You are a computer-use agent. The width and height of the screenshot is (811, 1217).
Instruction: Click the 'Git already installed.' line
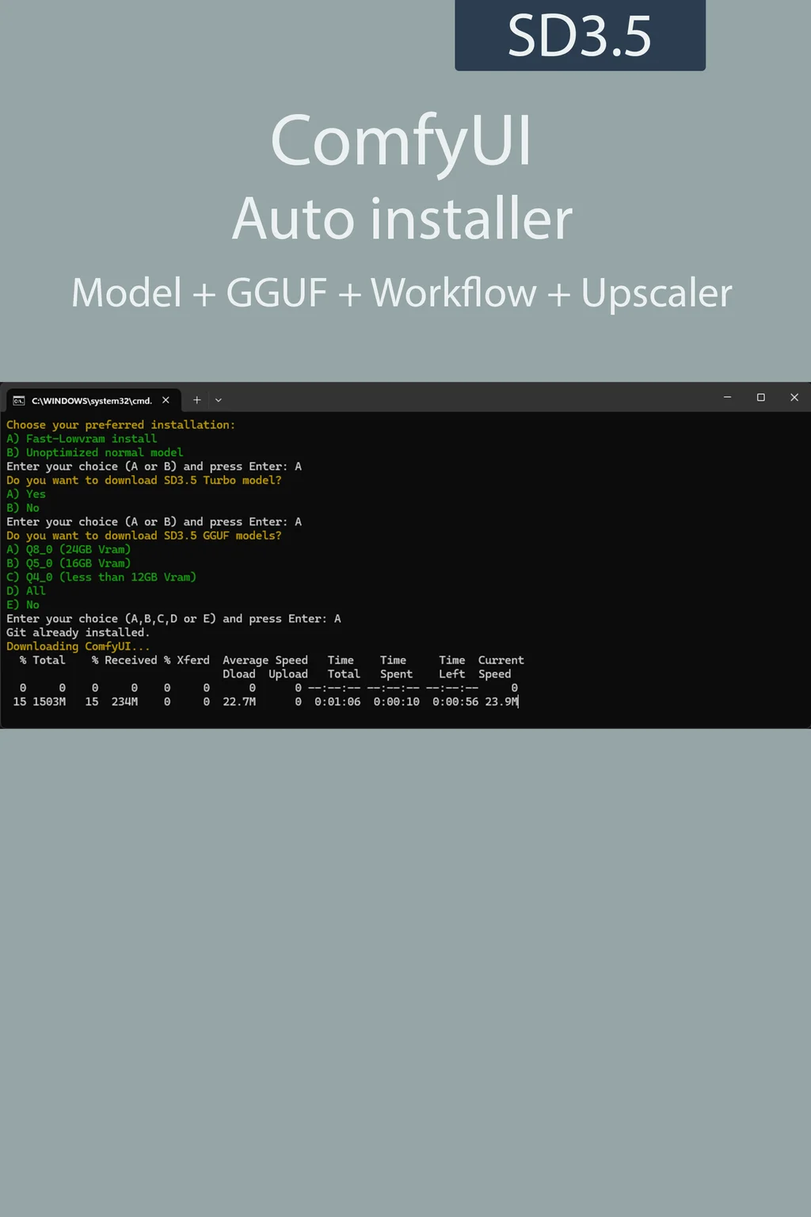pyautogui.click(x=78, y=633)
